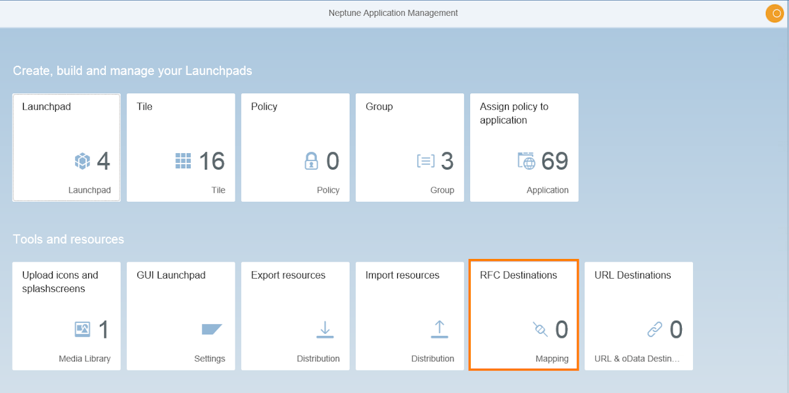Screen dimensions: 789x393
Task: Click the orange avatar in the header
Action: pyautogui.click(x=774, y=13)
